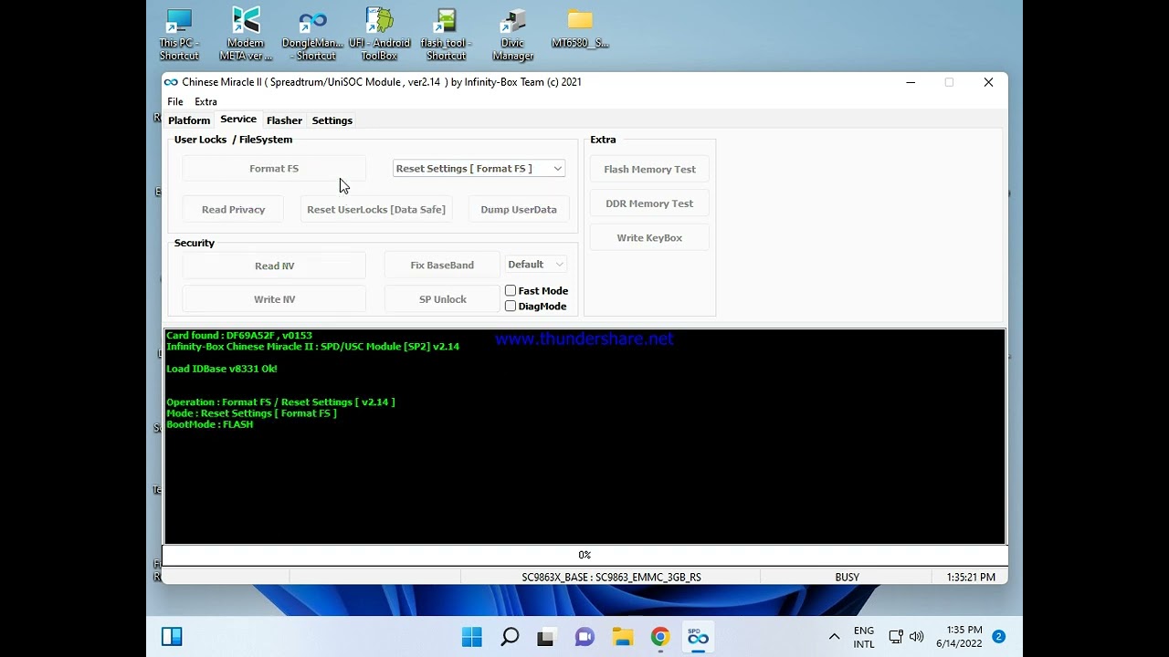Screen dimensions: 1169x657
Task: Click the Flash Memory Test button
Action: click(x=649, y=170)
